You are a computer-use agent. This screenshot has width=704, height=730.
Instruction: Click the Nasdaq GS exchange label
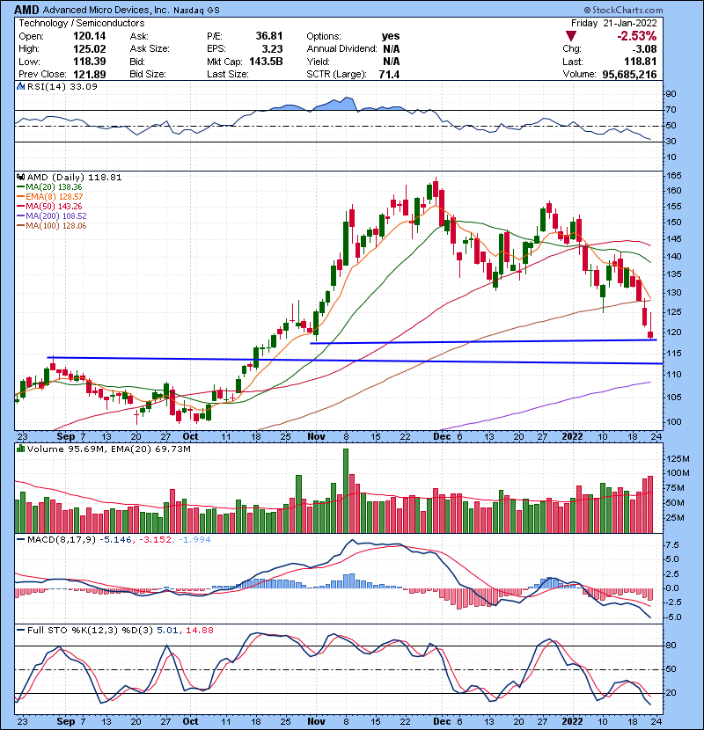196,11
